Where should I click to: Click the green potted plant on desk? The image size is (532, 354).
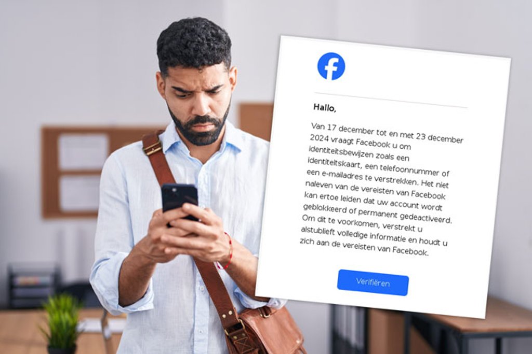coord(62,323)
